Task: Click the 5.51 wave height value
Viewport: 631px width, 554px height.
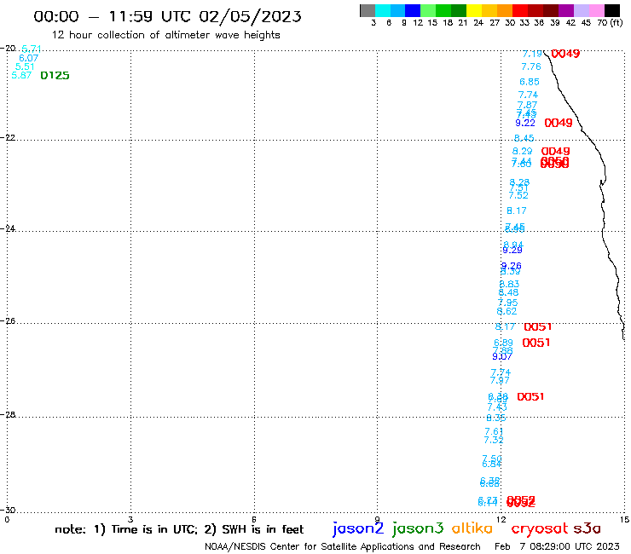Action: tap(25, 66)
